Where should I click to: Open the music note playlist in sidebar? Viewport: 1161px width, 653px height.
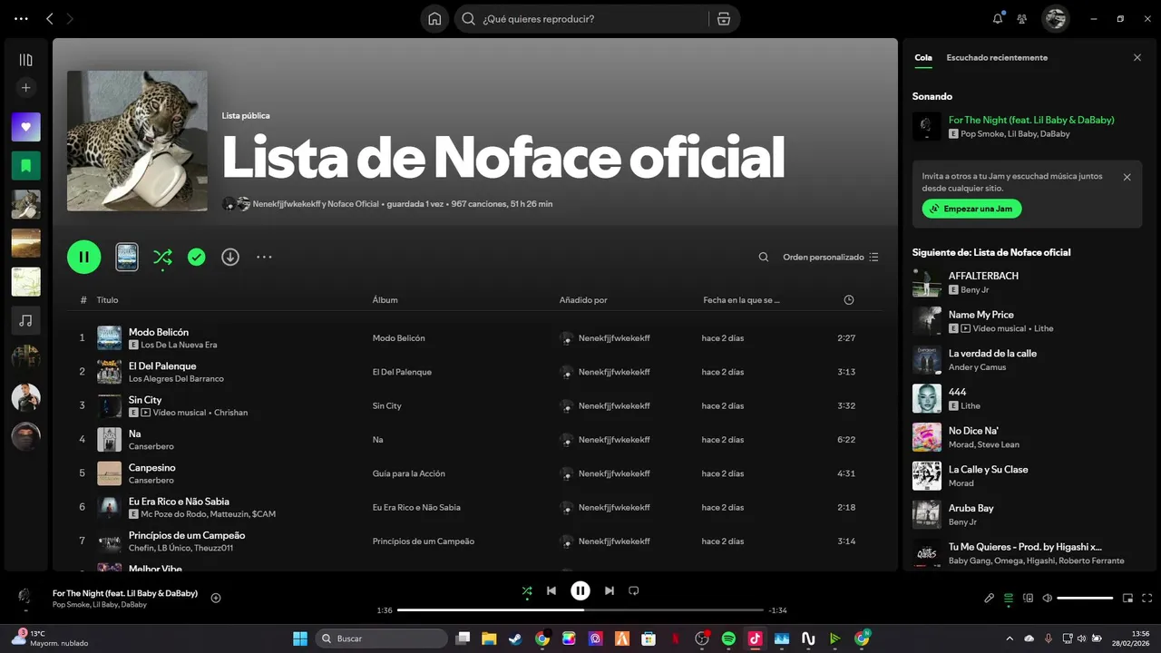(x=25, y=320)
